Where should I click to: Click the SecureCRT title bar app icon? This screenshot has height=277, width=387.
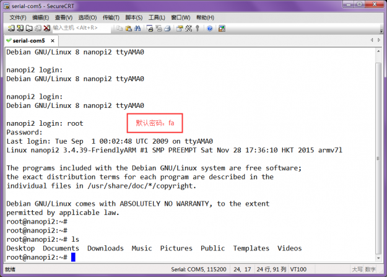point(7,6)
